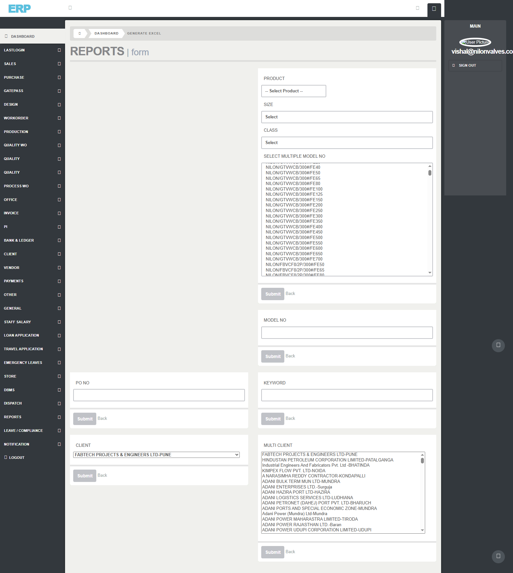Click the upper round floating button
Screen dimensions: 513x573
pos(498,345)
